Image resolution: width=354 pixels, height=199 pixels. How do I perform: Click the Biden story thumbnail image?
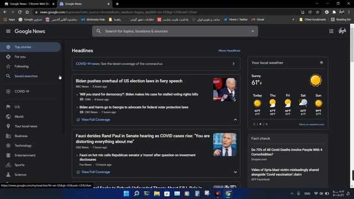[225, 90]
